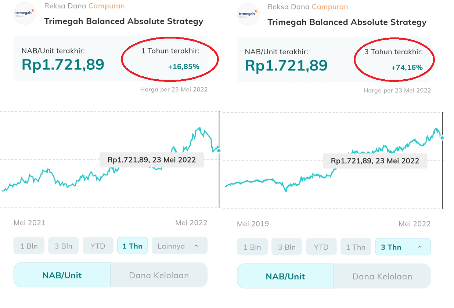Screen dimensions: 454x308
Task: Select NAB/Unit tab in right panel
Action: (x=285, y=276)
